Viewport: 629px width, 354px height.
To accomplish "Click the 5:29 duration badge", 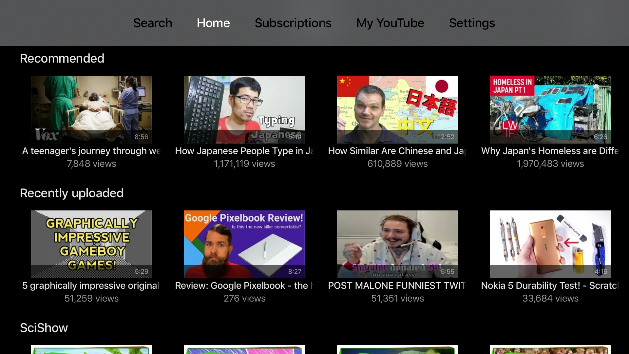I will pyautogui.click(x=142, y=271).
